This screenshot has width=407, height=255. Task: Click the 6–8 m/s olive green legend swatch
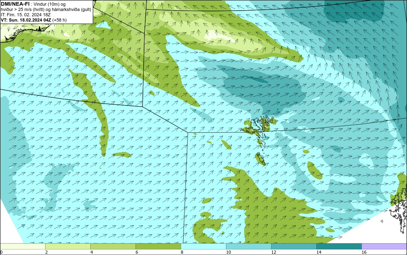point(158,246)
